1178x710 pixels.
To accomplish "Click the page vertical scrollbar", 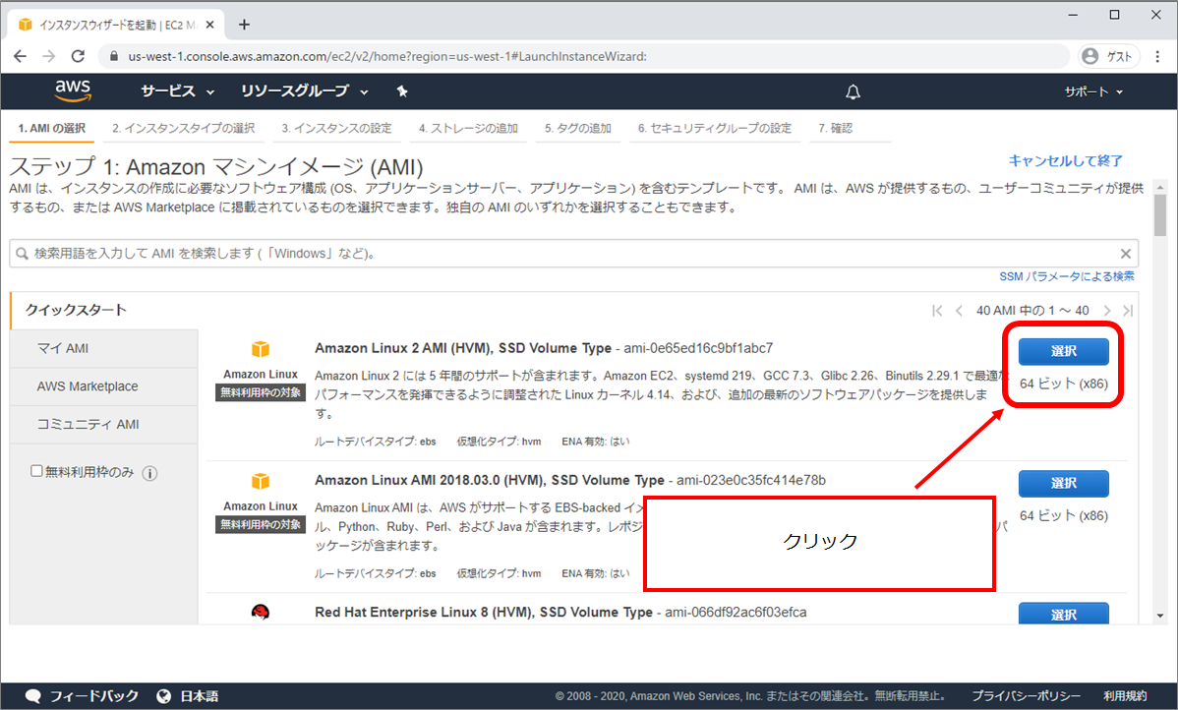I will point(1159,393).
